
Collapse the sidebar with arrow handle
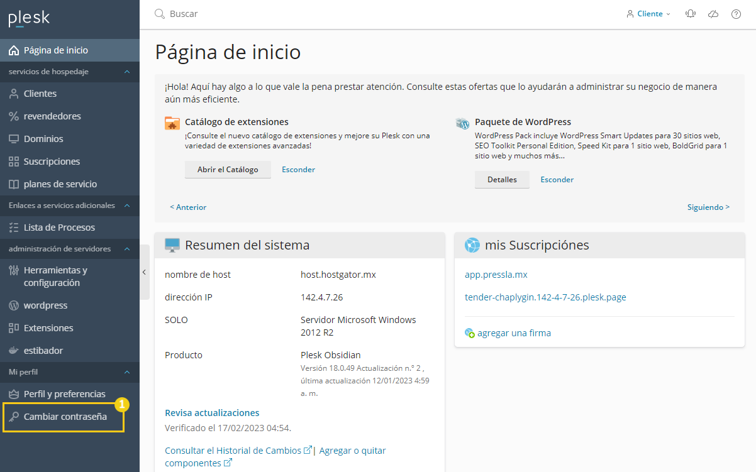pyautogui.click(x=144, y=272)
